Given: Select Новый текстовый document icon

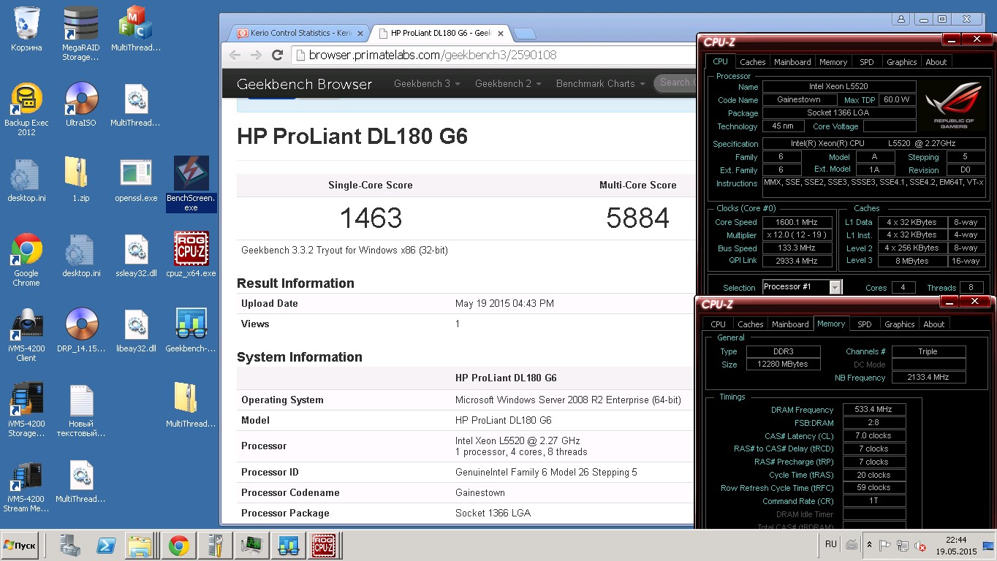Looking at the screenshot, I should point(80,410).
